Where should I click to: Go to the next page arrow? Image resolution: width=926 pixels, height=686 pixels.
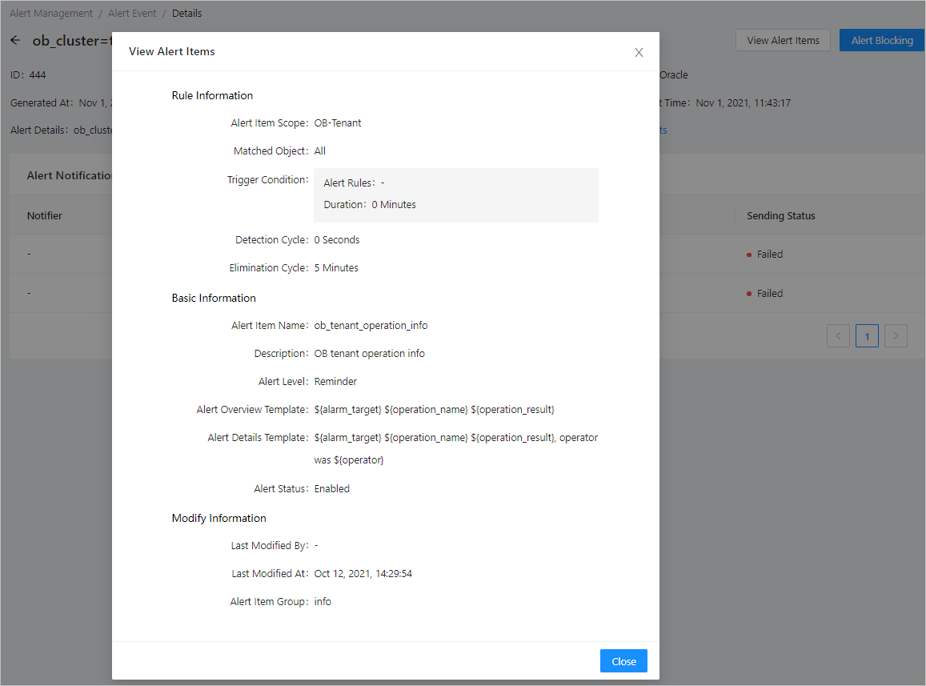click(896, 336)
